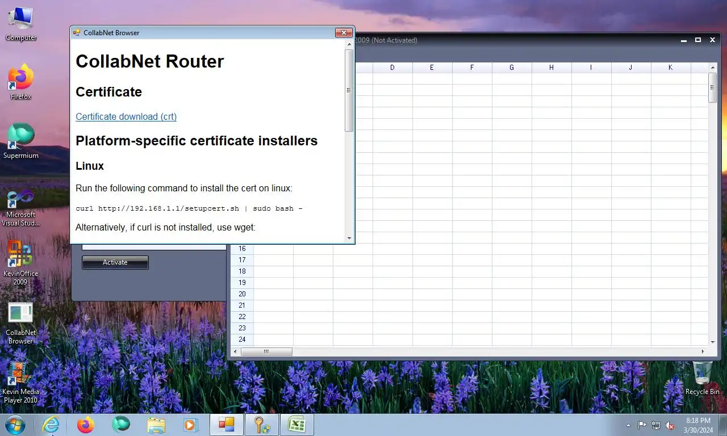The width and height of the screenshot is (727, 436).
Task: Open Windows Explorer folder from the taskbar
Action: [156, 425]
